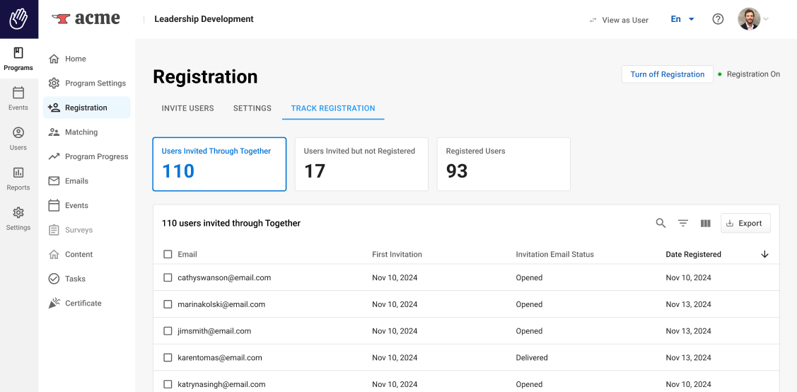Switch to the Invite Users tab
The height and width of the screenshot is (392, 797).
coord(187,108)
